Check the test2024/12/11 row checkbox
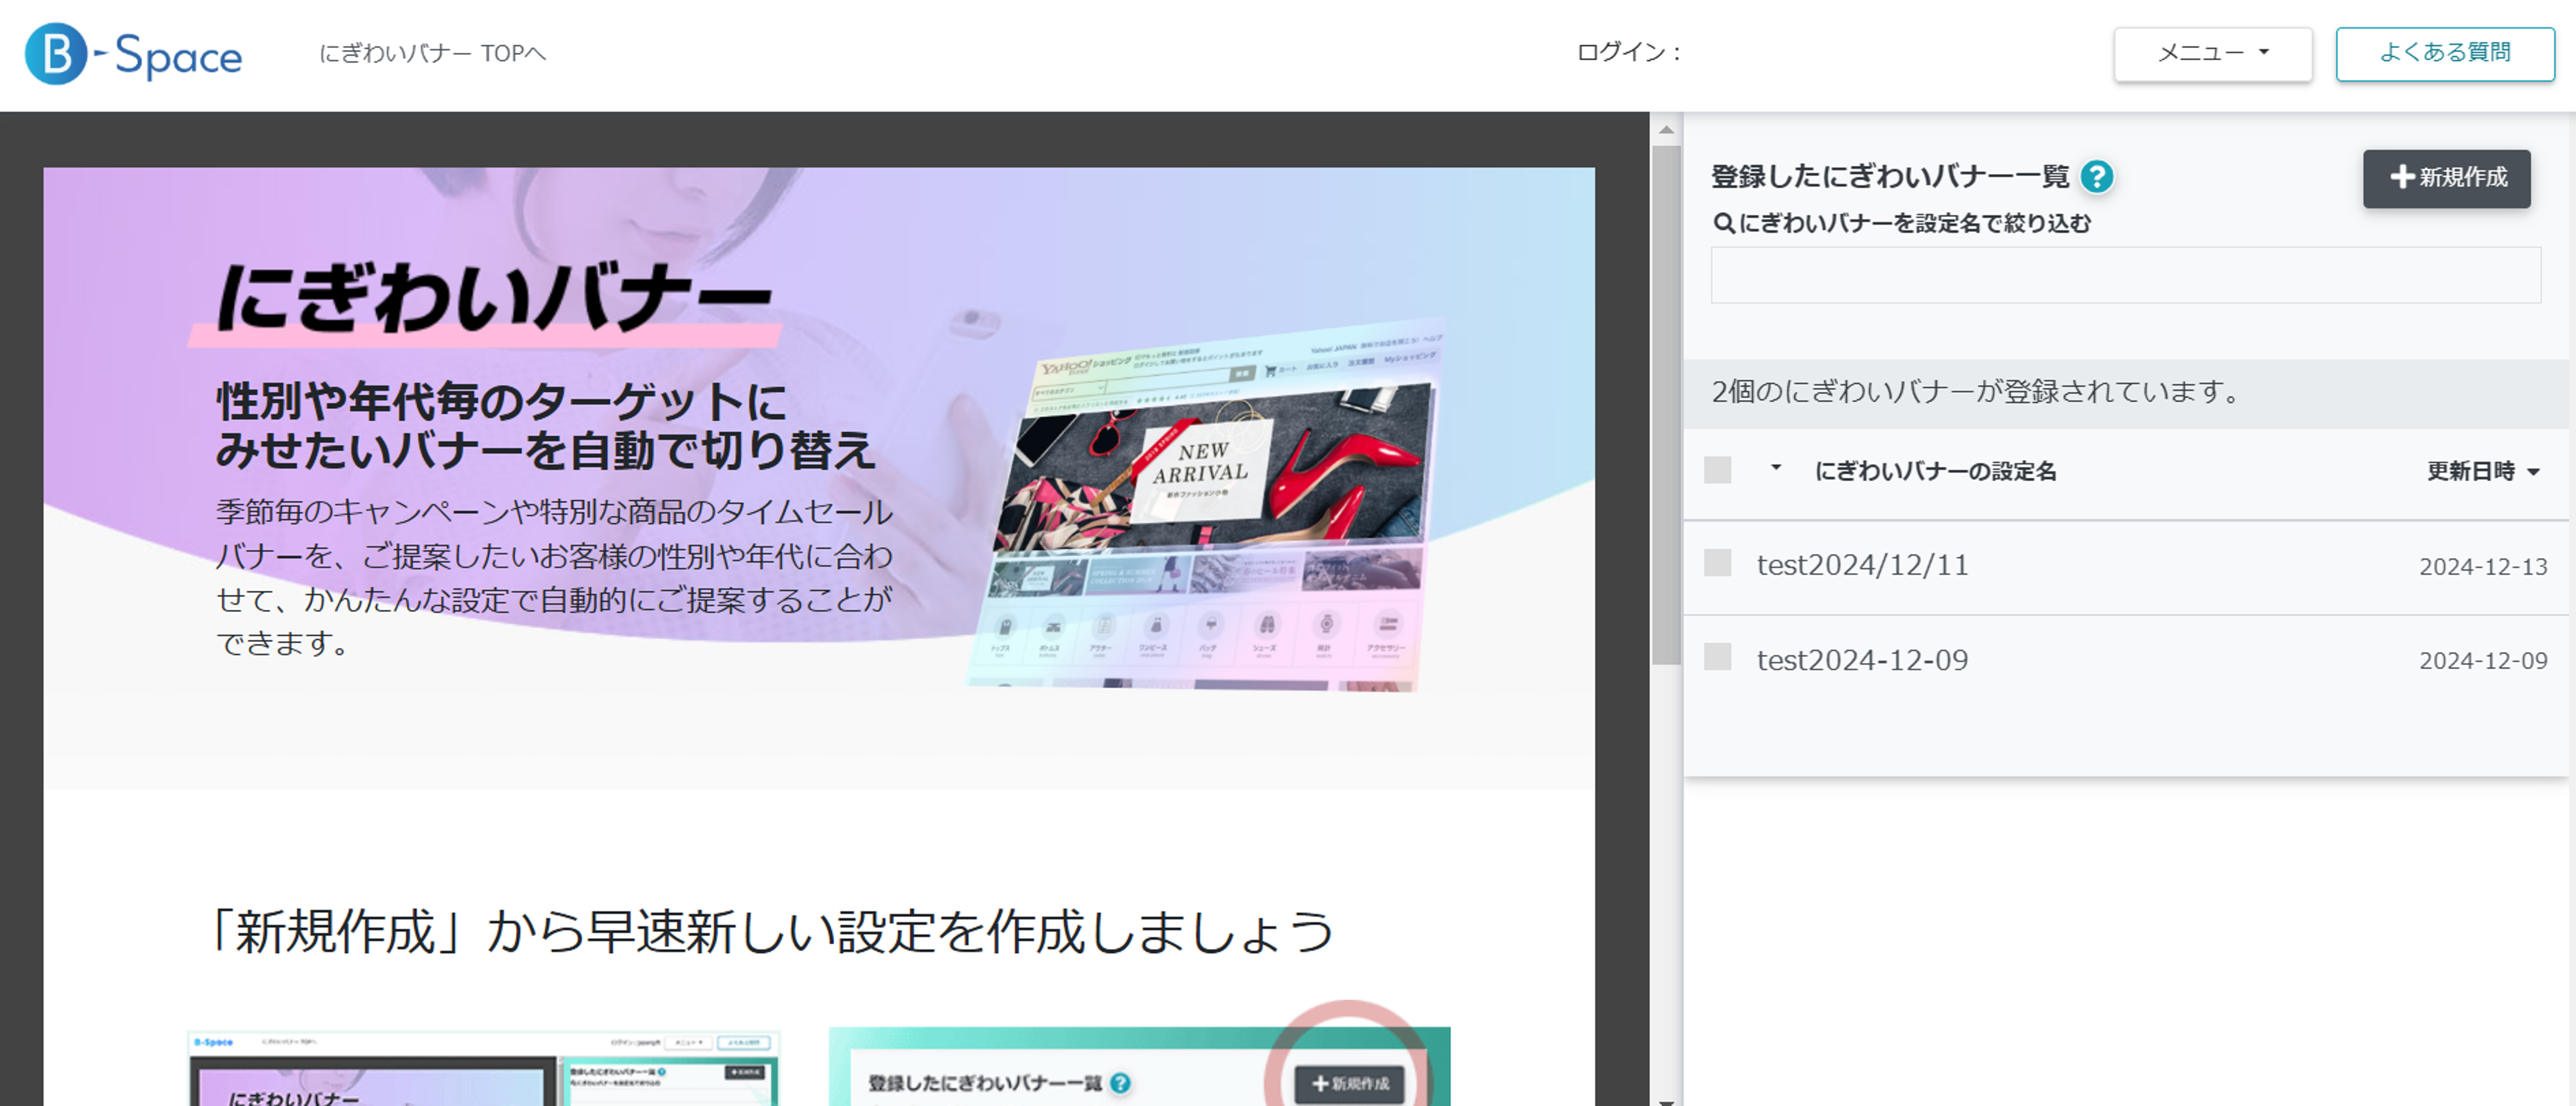 tap(1717, 563)
